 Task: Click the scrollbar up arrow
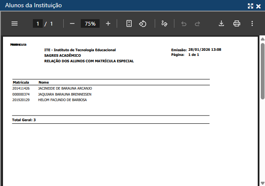point(262,39)
